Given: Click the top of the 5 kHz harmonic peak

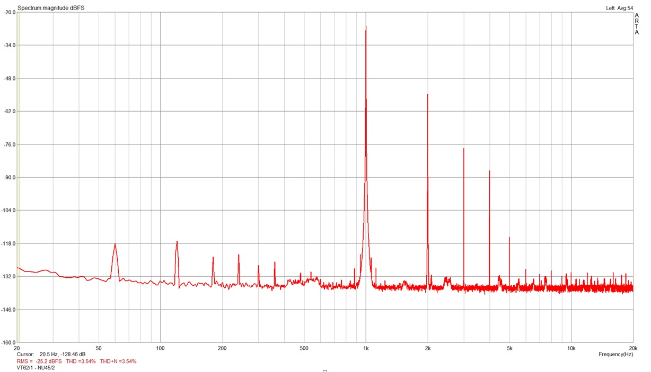Looking at the screenshot, I should [509, 238].
